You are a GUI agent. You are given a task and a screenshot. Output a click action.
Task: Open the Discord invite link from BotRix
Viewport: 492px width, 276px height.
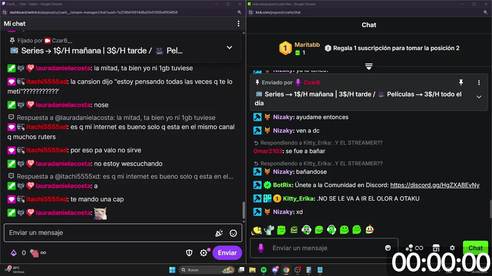(435, 185)
